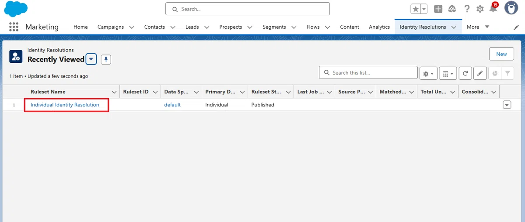Open the Flows tab
Image resolution: width=525 pixels, height=222 pixels.
[x=313, y=27]
